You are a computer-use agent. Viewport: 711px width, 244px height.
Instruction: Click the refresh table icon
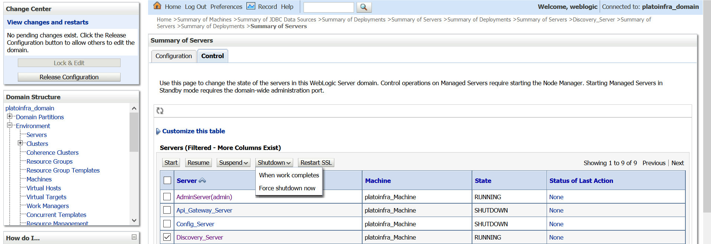pyautogui.click(x=160, y=111)
